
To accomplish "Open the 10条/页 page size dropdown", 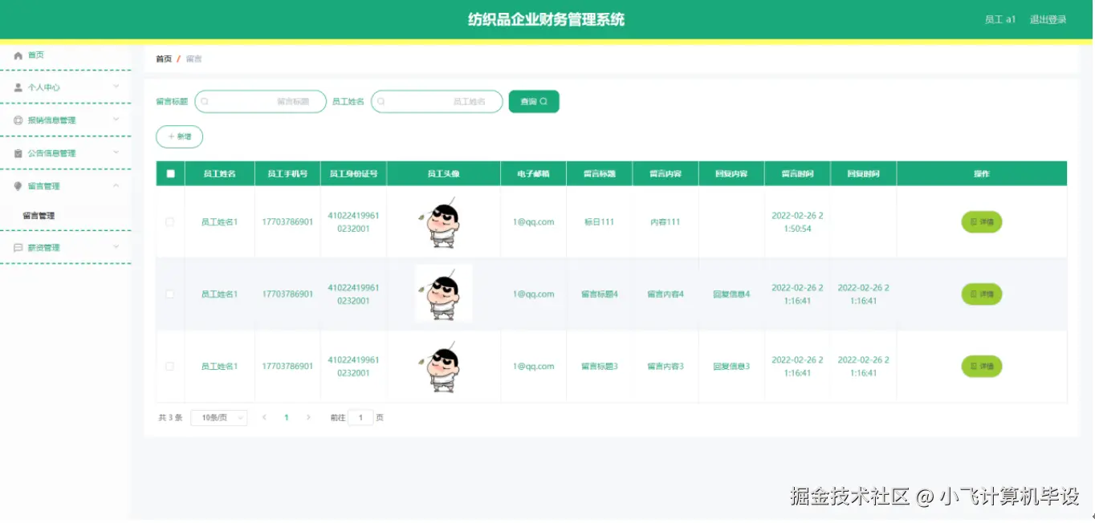I will [218, 417].
